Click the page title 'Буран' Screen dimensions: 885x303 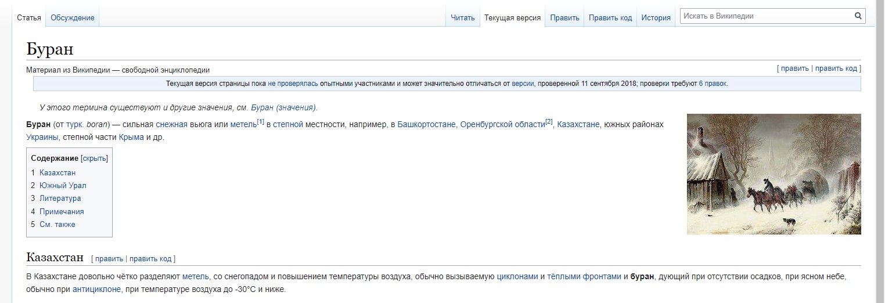(50, 49)
